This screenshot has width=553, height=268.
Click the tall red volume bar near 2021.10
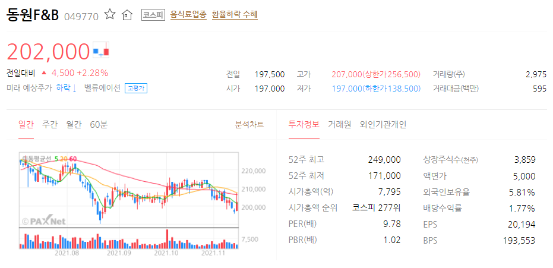pos(167,239)
